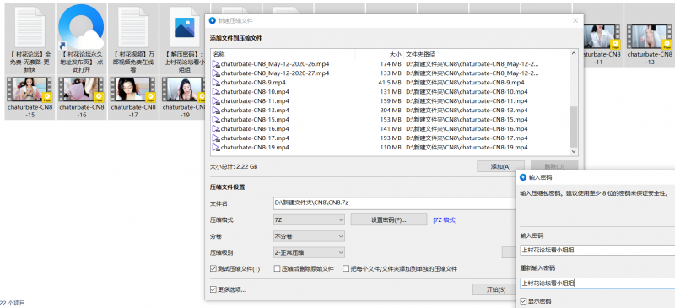Select the chaturbate-CN8-13.mp4 name in list

(255, 111)
